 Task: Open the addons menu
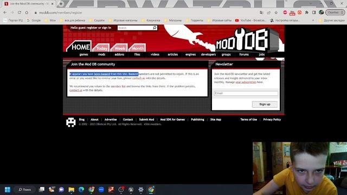click(x=119, y=54)
